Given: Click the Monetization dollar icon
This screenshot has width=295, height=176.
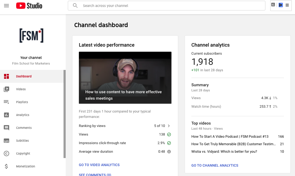Looking at the screenshot, I should click(x=6, y=166).
